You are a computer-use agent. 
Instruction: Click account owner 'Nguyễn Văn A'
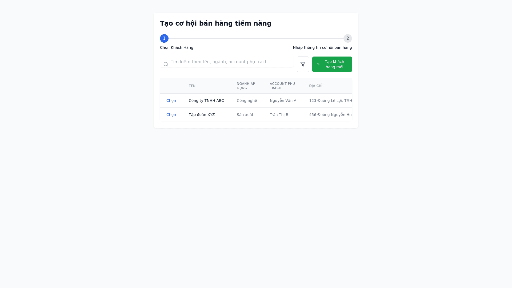coord(283,101)
